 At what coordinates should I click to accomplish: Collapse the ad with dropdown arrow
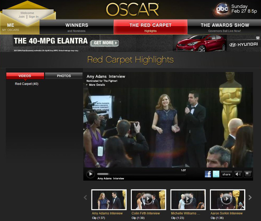click(x=258, y=38)
